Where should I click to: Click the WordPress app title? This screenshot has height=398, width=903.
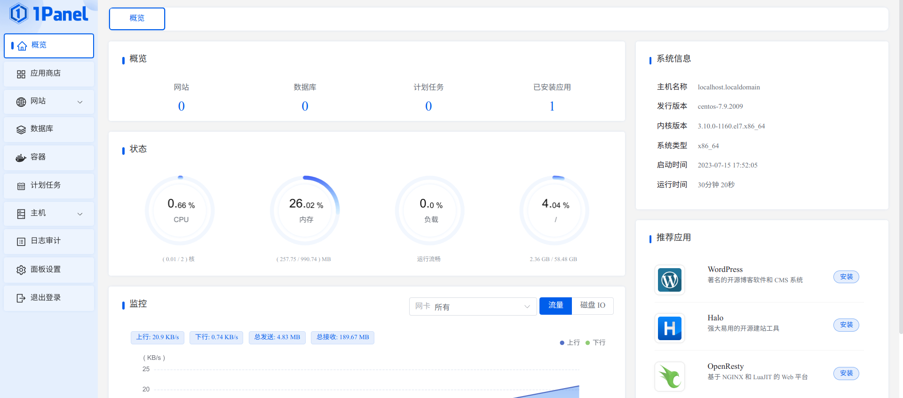[725, 270]
